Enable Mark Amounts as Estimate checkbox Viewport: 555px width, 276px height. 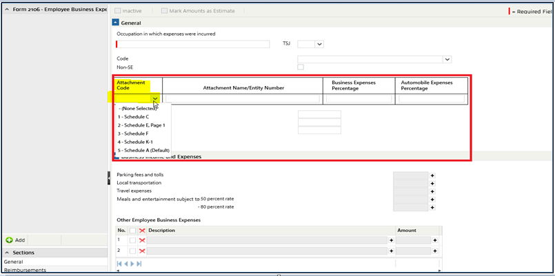[x=164, y=11]
